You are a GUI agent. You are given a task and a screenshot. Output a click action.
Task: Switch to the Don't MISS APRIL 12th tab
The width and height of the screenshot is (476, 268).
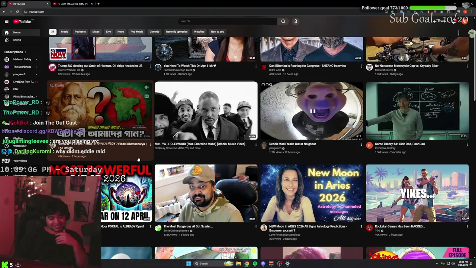tap(73, 4)
